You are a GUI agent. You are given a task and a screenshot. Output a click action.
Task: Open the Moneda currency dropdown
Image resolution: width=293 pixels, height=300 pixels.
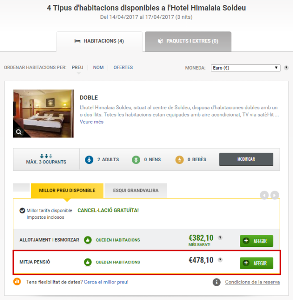(x=246, y=68)
